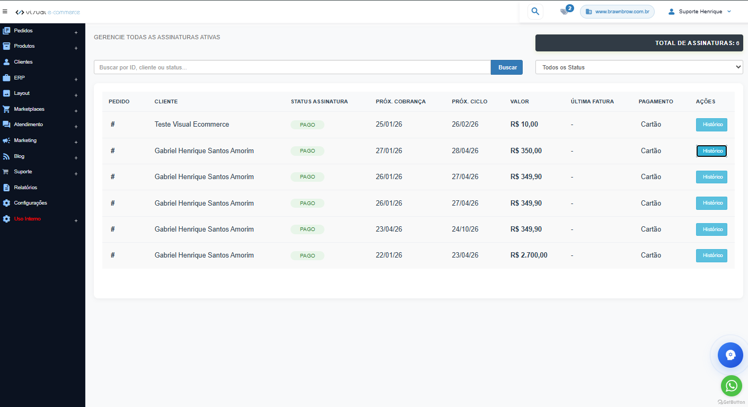Image resolution: width=748 pixels, height=407 pixels.
Task: Click the Configurações gear icon in sidebar
Action: [x=6, y=203]
